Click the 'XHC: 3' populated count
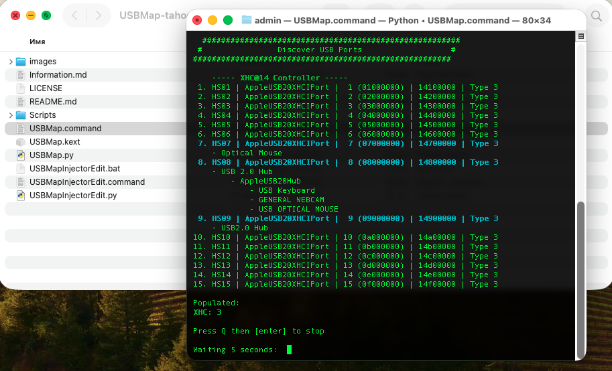 point(207,312)
